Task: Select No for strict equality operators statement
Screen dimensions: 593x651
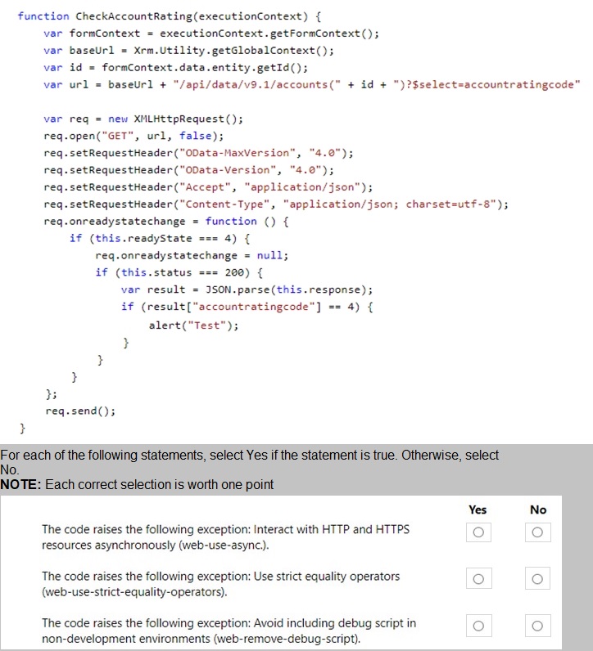Action: pyautogui.click(x=537, y=580)
